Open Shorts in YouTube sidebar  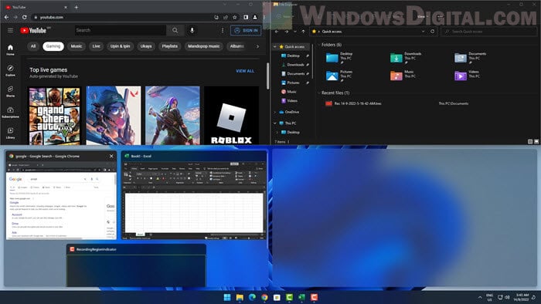click(10, 91)
